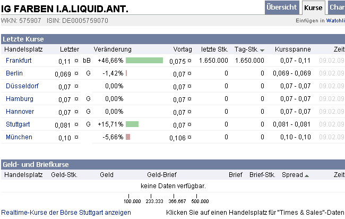Screen dimensions: 345x219
Task: Click the icon beside Berlin's last price 0,069
Action: (76, 73)
